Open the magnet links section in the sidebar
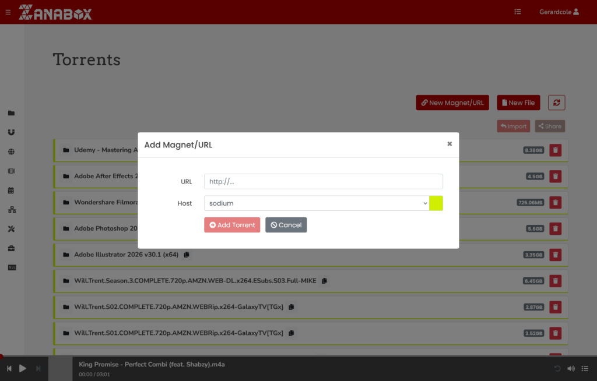This screenshot has width=597, height=381. (12, 132)
